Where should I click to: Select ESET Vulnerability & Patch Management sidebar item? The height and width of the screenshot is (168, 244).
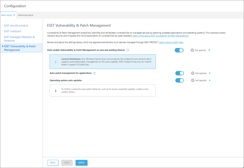click(x=22, y=48)
